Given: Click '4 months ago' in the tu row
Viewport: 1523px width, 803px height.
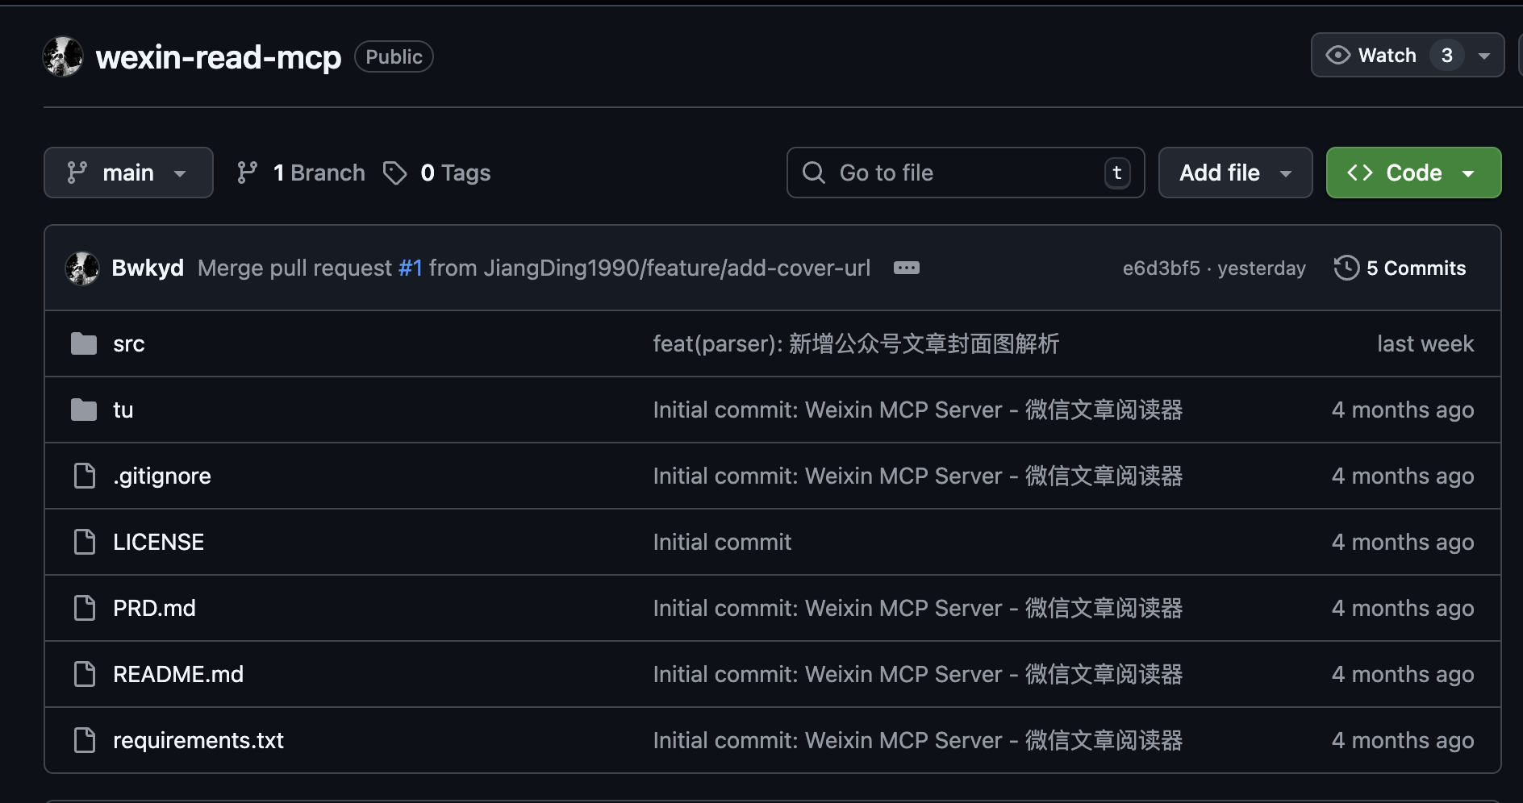Looking at the screenshot, I should 1403,410.
